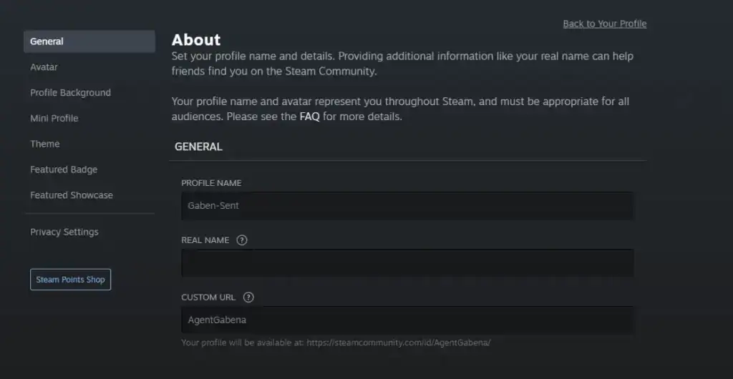Click the Custom URL field with AgentGabena
The image size is (733, 379).
click(407, 320)
